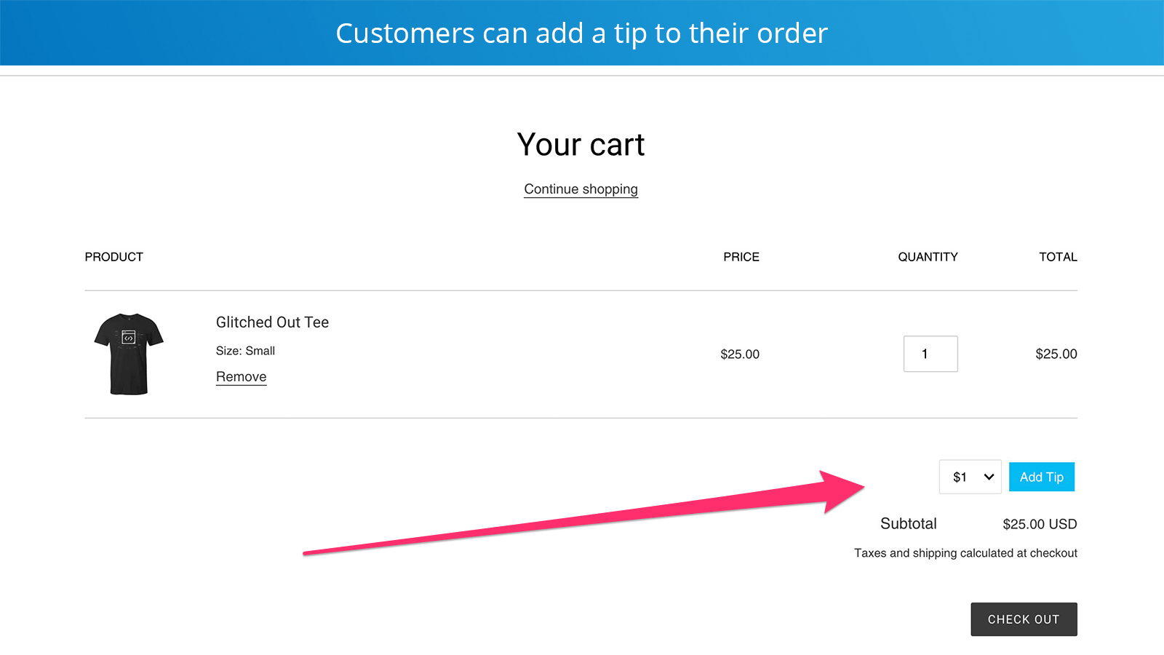Click inside the quantity input field
The height and width of the screenshot is (655, 1164).
pyautogui.click(x=930, y=354)
